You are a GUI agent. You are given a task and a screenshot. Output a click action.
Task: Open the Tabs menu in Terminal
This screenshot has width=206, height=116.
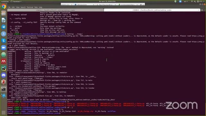(36, 7)
